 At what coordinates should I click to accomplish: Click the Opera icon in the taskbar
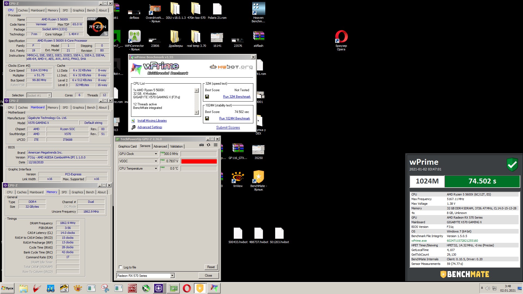tap(187, 288)
